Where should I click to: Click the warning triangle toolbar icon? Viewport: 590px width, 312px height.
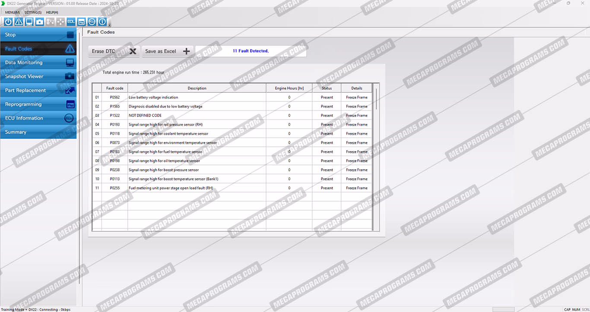point(19,22)
